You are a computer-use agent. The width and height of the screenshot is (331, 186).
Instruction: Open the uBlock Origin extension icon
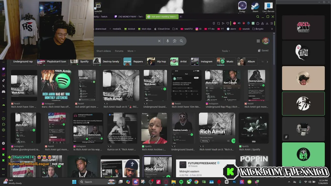[244, 23]
